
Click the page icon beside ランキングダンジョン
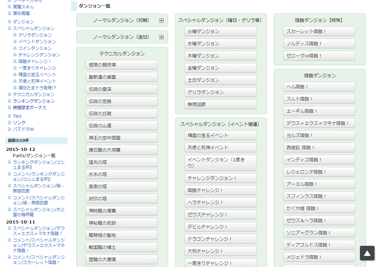(9, 101)
